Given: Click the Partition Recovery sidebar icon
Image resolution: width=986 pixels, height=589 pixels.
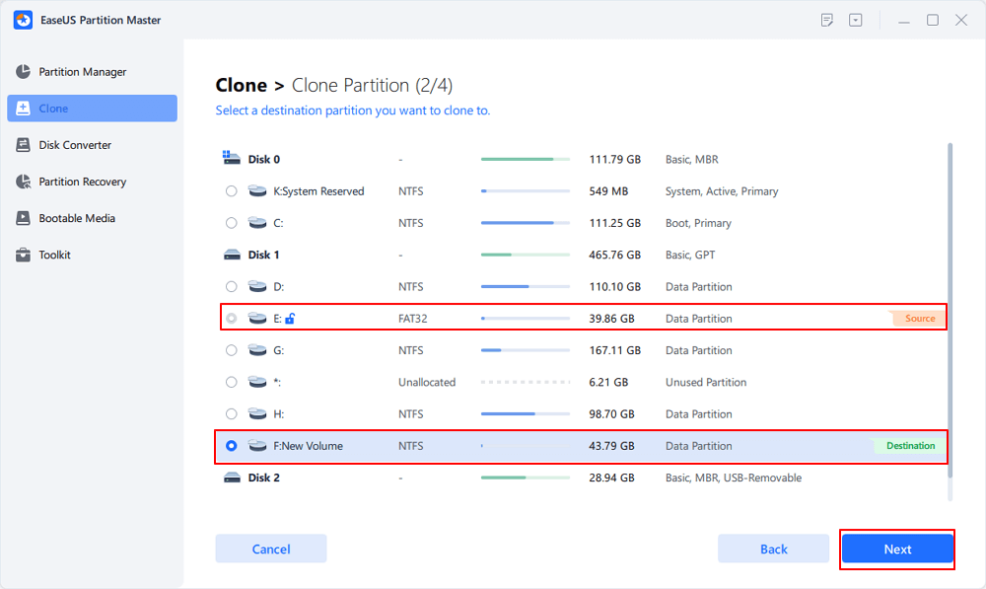Looking at the screenshot, I should 24,182.
